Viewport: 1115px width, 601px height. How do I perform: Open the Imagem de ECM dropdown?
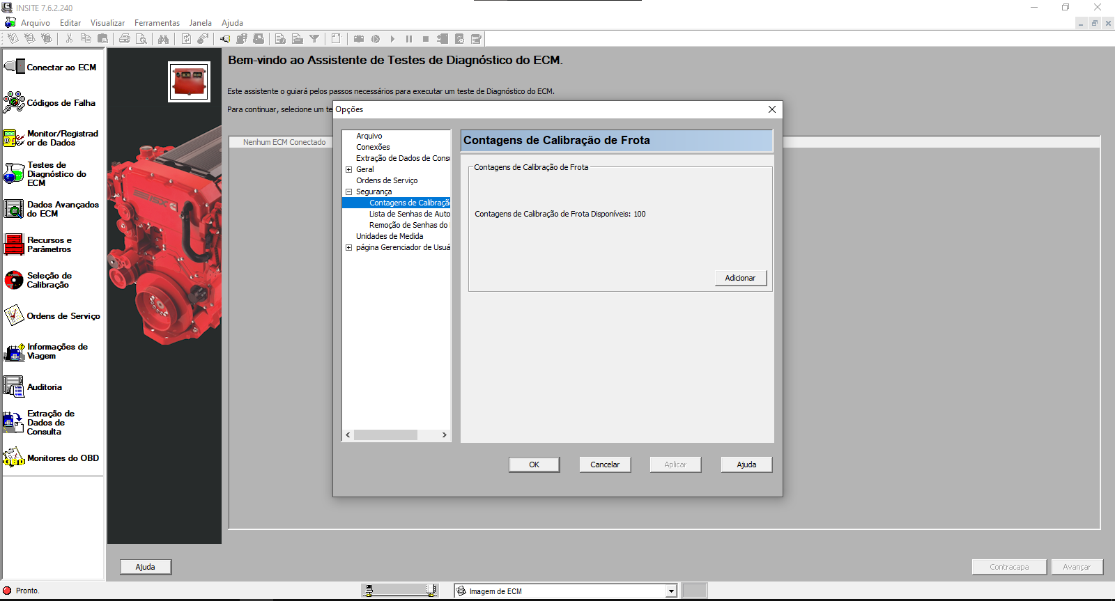click(671, 591)
